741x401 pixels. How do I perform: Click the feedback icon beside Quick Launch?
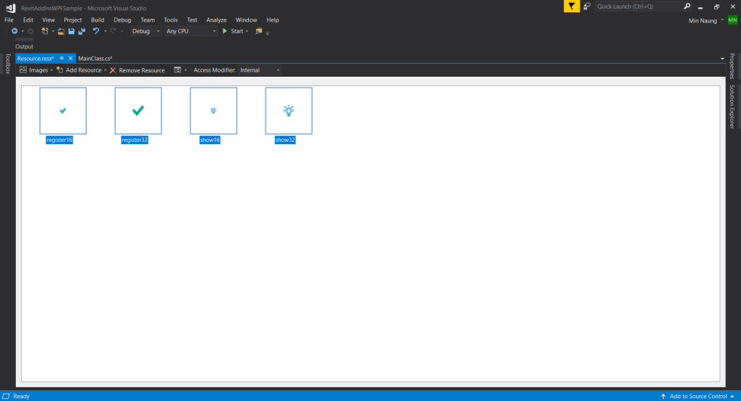tap(586, 7)
